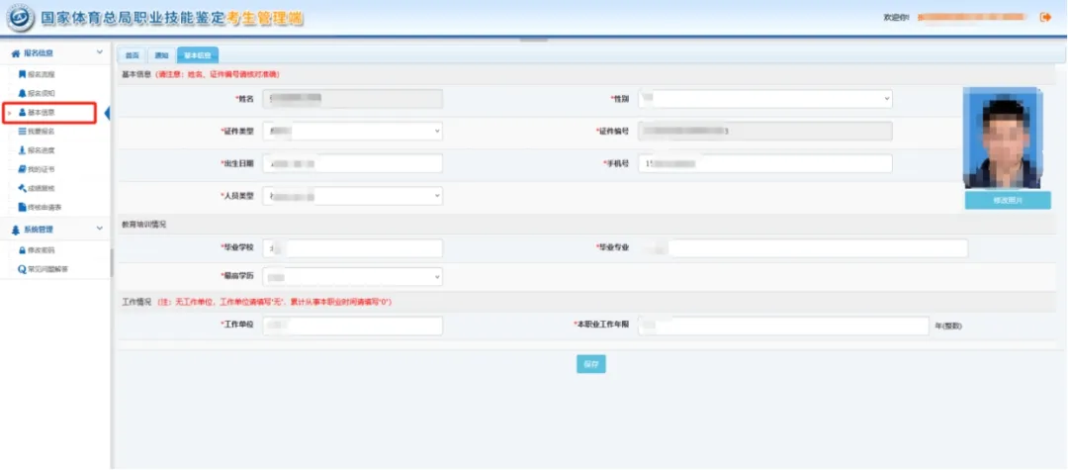
Task: Open the 最高学历 dropdown
Action: [353, 277]
